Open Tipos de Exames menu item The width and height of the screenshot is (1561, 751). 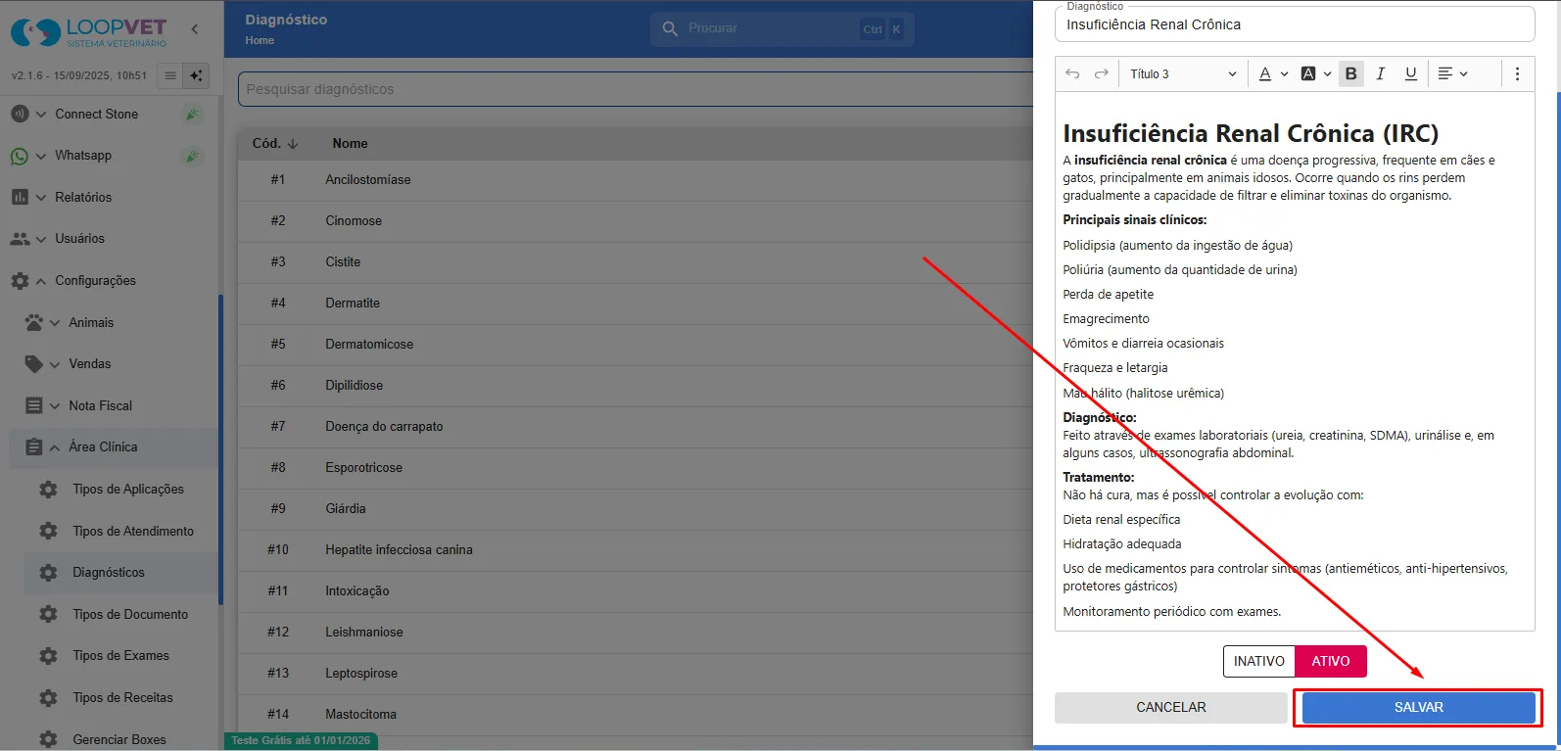[x=120, y=656]
